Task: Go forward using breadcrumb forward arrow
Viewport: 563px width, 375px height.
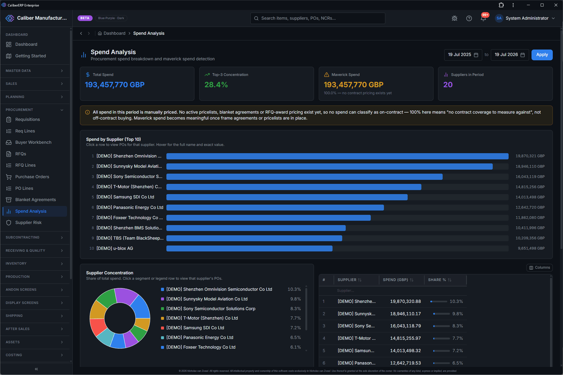Action: click(89, 33)
